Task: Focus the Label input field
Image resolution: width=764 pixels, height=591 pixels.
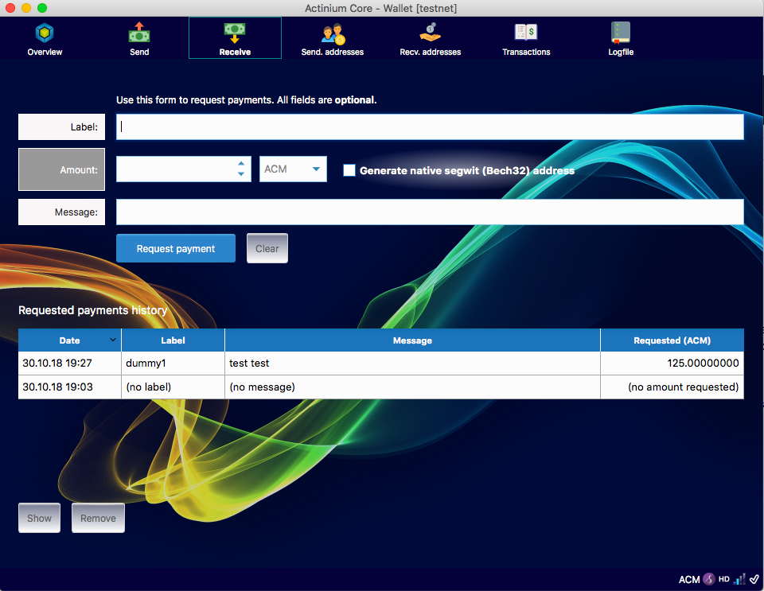Action: click(x=430, y=126)
